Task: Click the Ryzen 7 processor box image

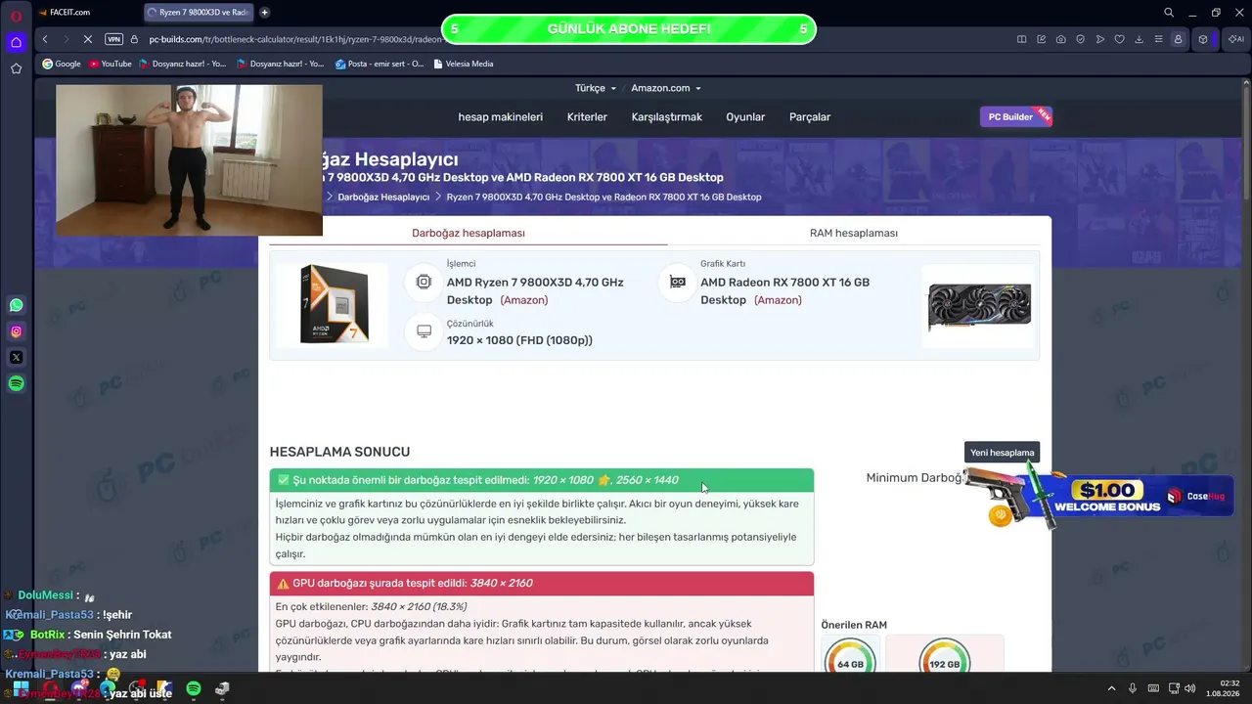Action: [x=334, y=304]
